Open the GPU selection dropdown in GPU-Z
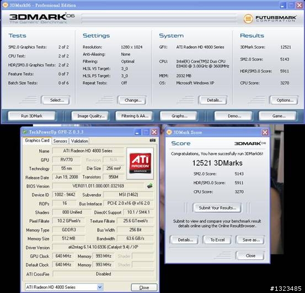The image size is (305, 293). click(x=100, y=287)
